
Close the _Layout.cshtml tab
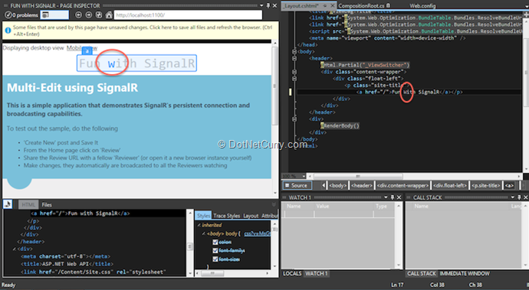point(332,5)
